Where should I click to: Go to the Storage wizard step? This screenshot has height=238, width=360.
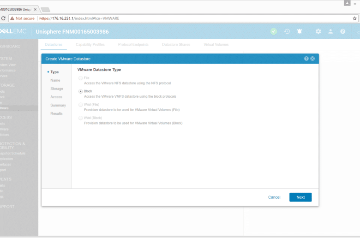point(57,89)
